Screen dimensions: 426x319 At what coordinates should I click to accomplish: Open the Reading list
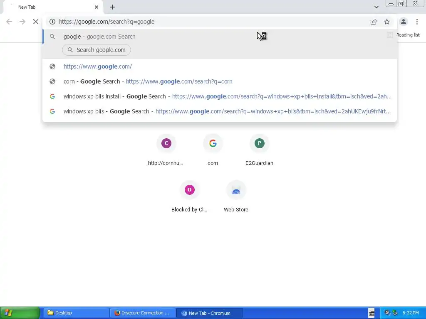[403, 35]
